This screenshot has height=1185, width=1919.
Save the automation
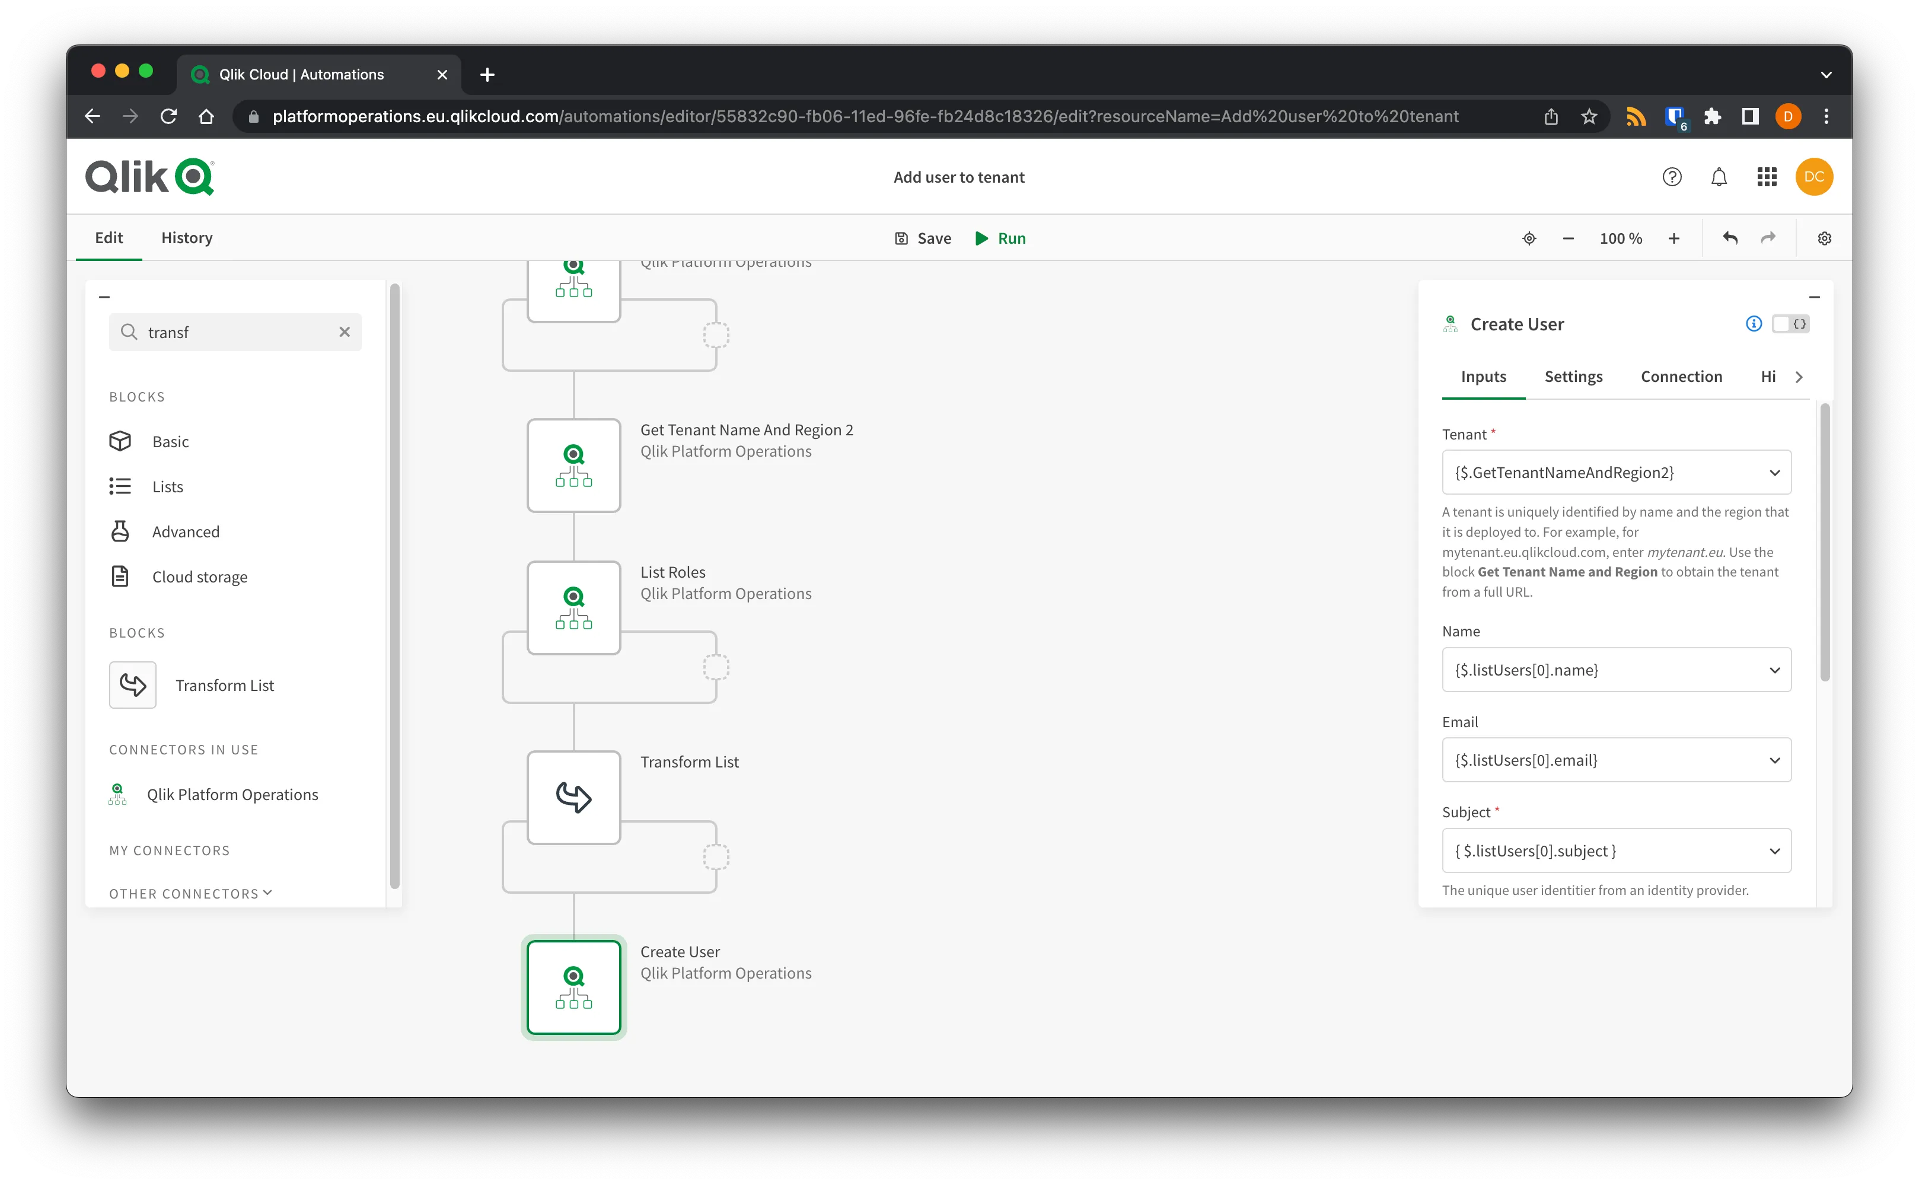(923, 237)
